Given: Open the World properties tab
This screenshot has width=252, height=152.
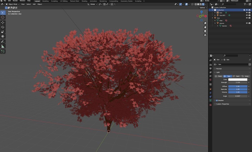Looking at the screenshot, I should (x=210, y=80).
